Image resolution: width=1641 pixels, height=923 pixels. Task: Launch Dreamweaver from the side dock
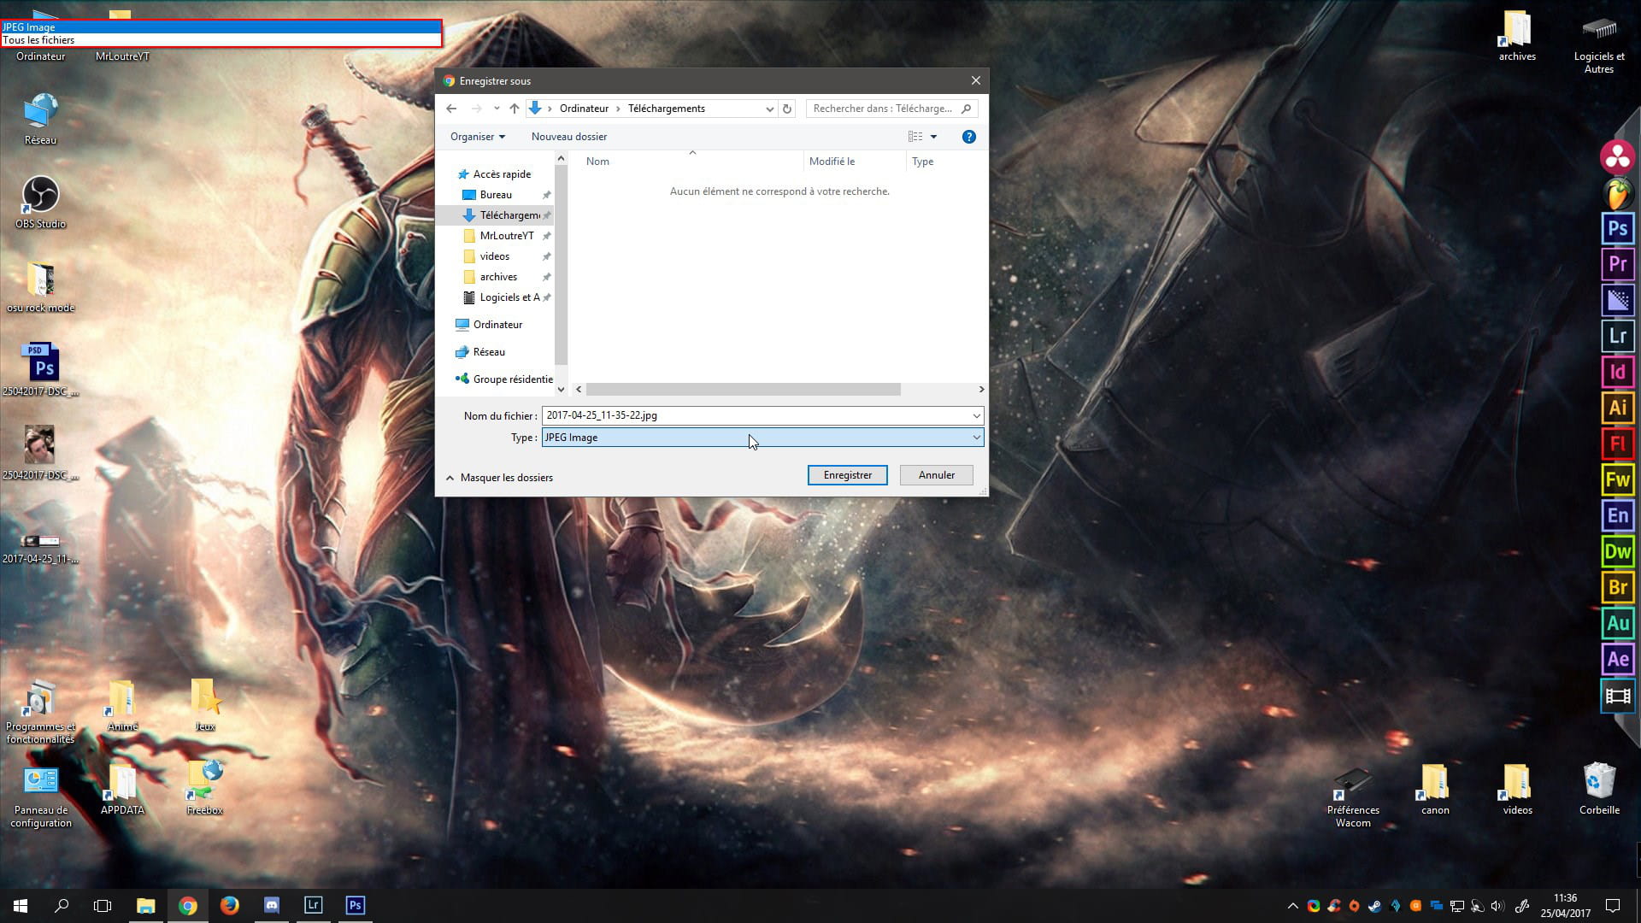click(x=1617, y=551)
